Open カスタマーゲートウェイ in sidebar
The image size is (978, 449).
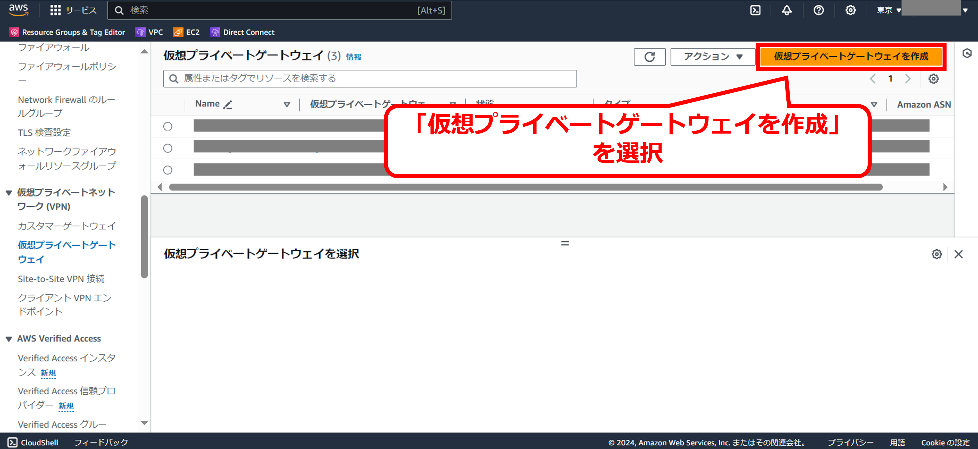67,226
